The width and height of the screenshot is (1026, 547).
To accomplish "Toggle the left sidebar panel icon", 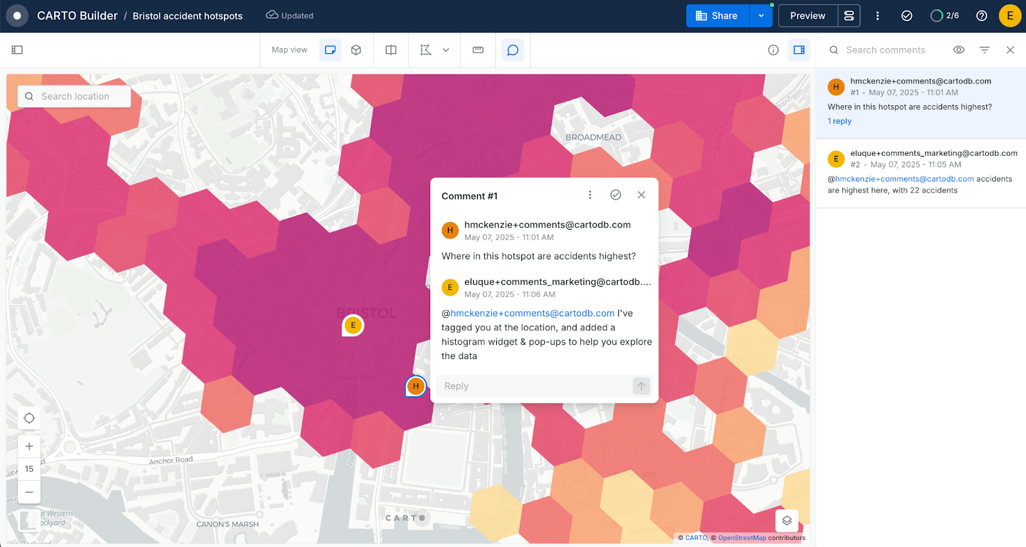I will coord(17,50).
